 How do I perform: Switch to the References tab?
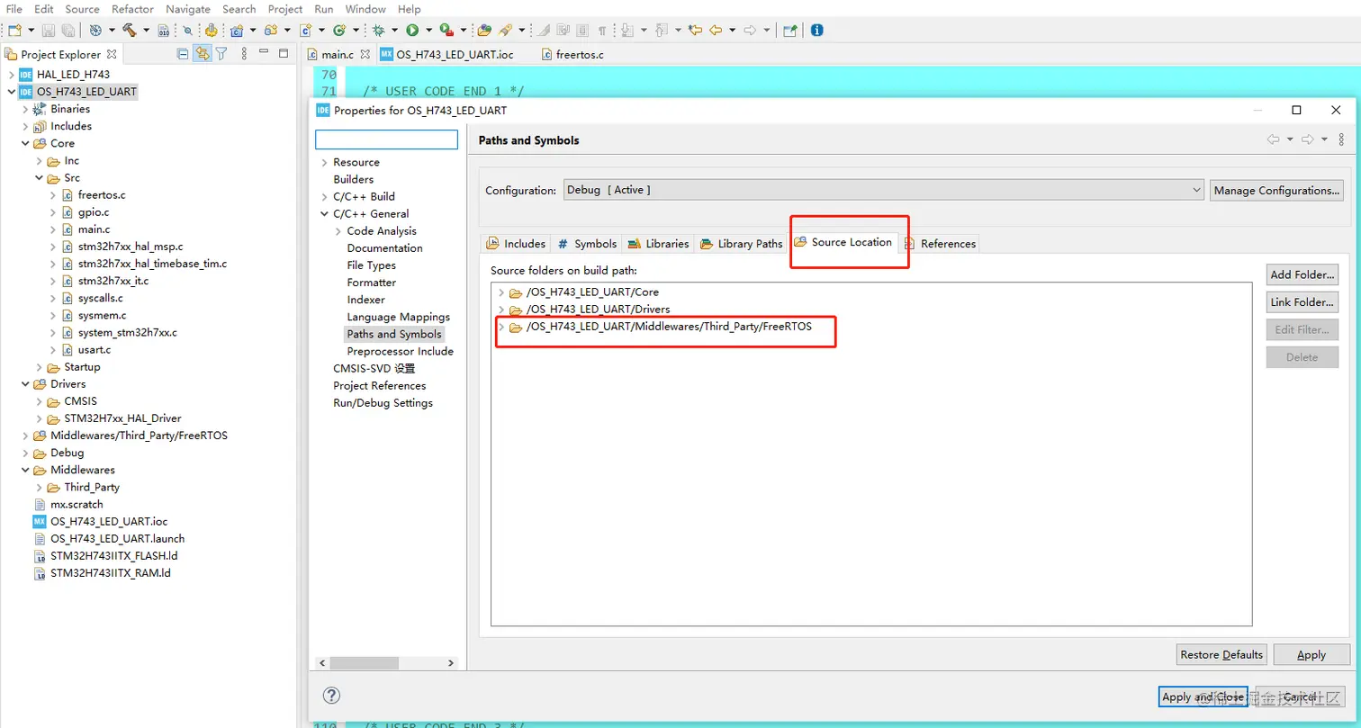pyautogui.click(x=939, y=244)
